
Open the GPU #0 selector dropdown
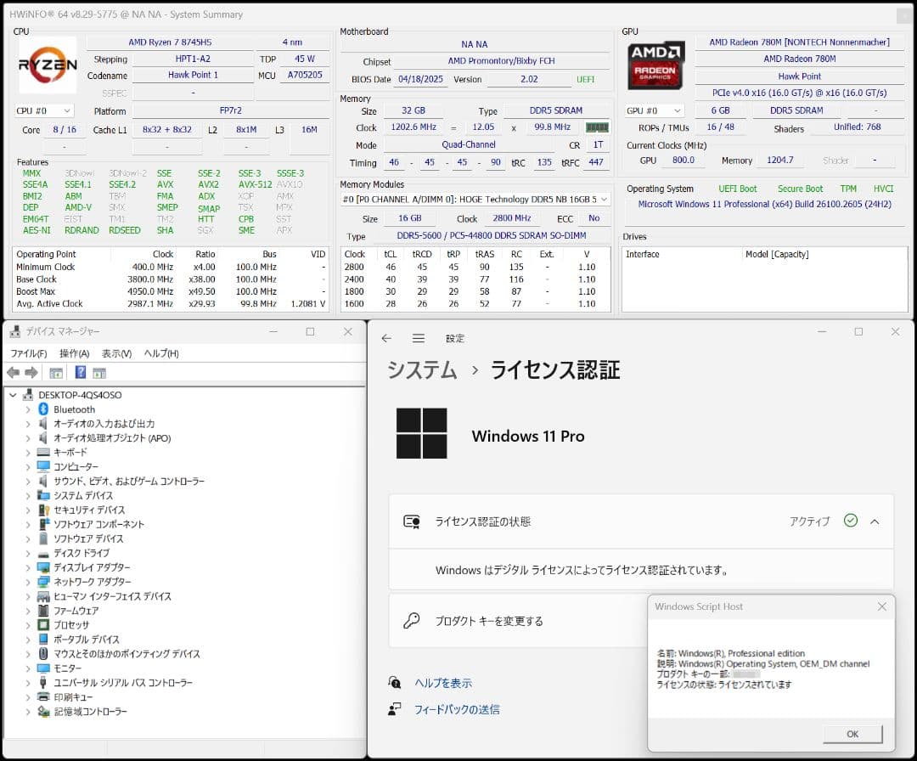click(x=655, y=110)
